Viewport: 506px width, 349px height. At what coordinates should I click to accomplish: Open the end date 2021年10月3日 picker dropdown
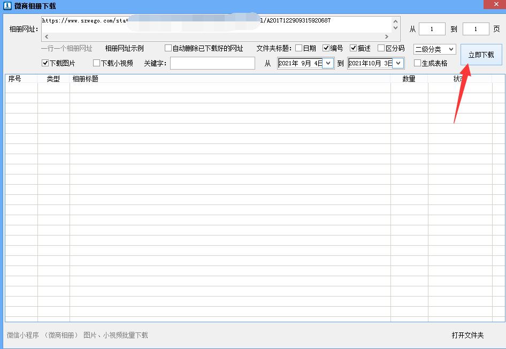[x=398, y=63]
